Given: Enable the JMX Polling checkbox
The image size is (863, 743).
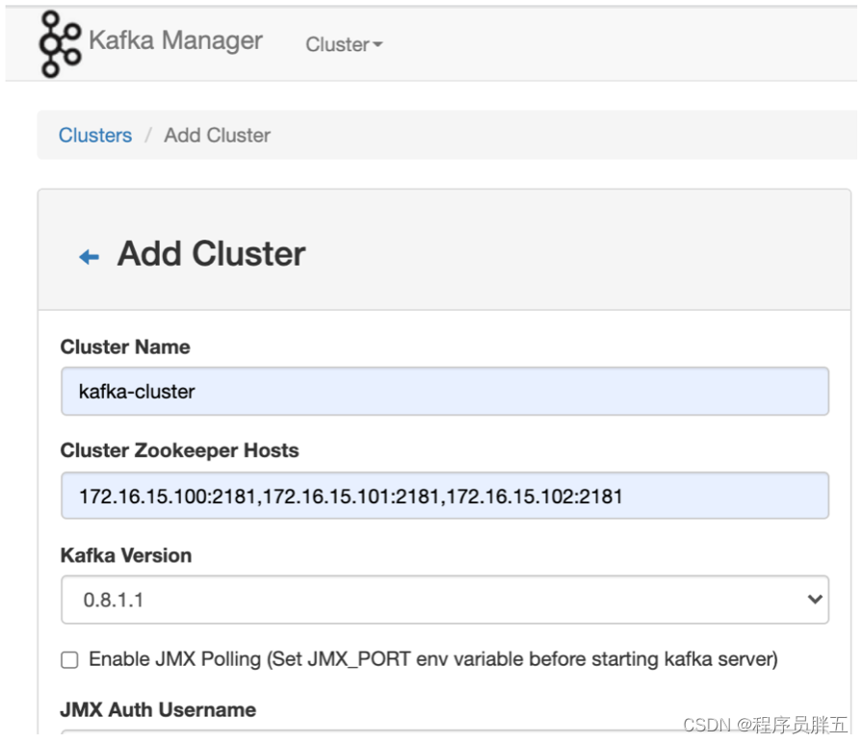Looking at the screenshot, I should [69, 659].
